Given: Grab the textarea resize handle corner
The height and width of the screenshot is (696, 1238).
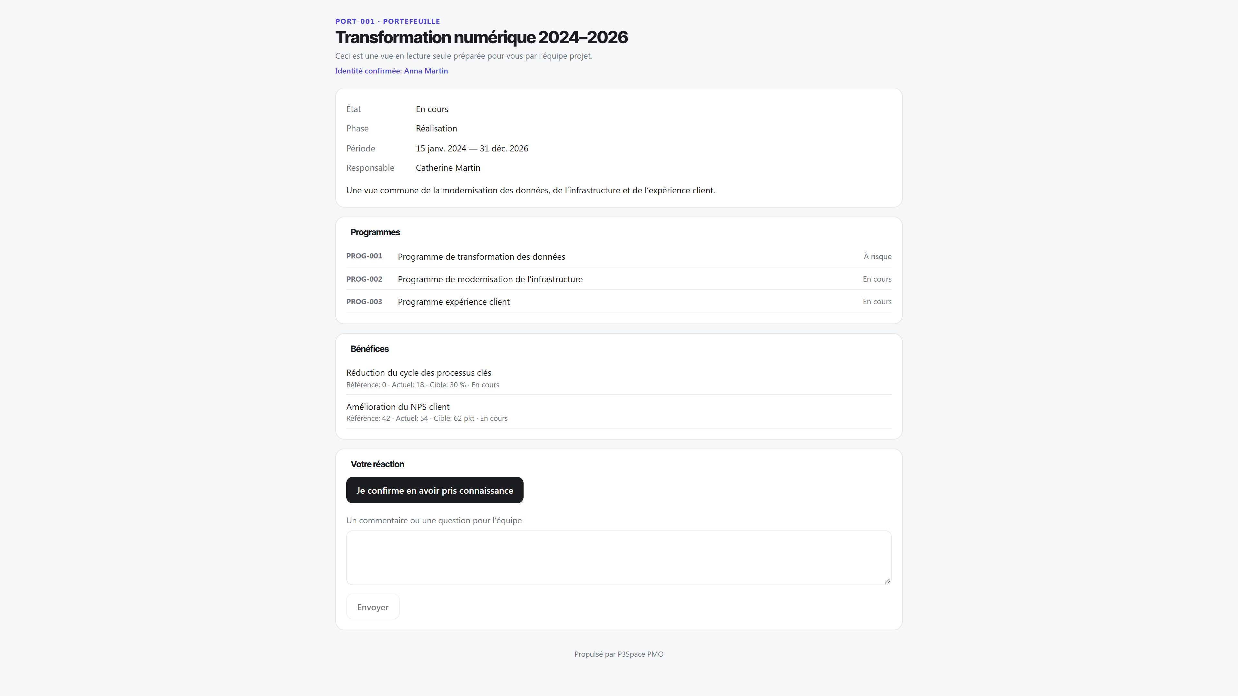Looking at the screenshot, I should pyautogui.click(x=887, y=581).
